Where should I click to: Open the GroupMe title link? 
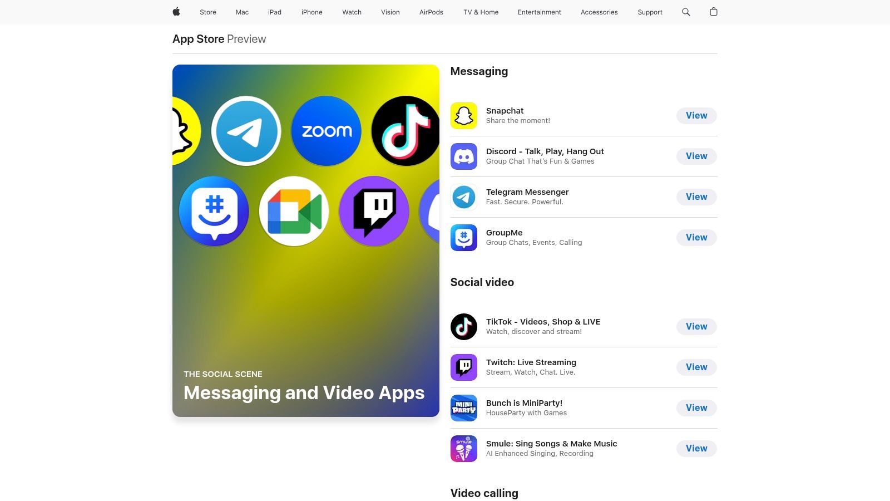(505, 233)
